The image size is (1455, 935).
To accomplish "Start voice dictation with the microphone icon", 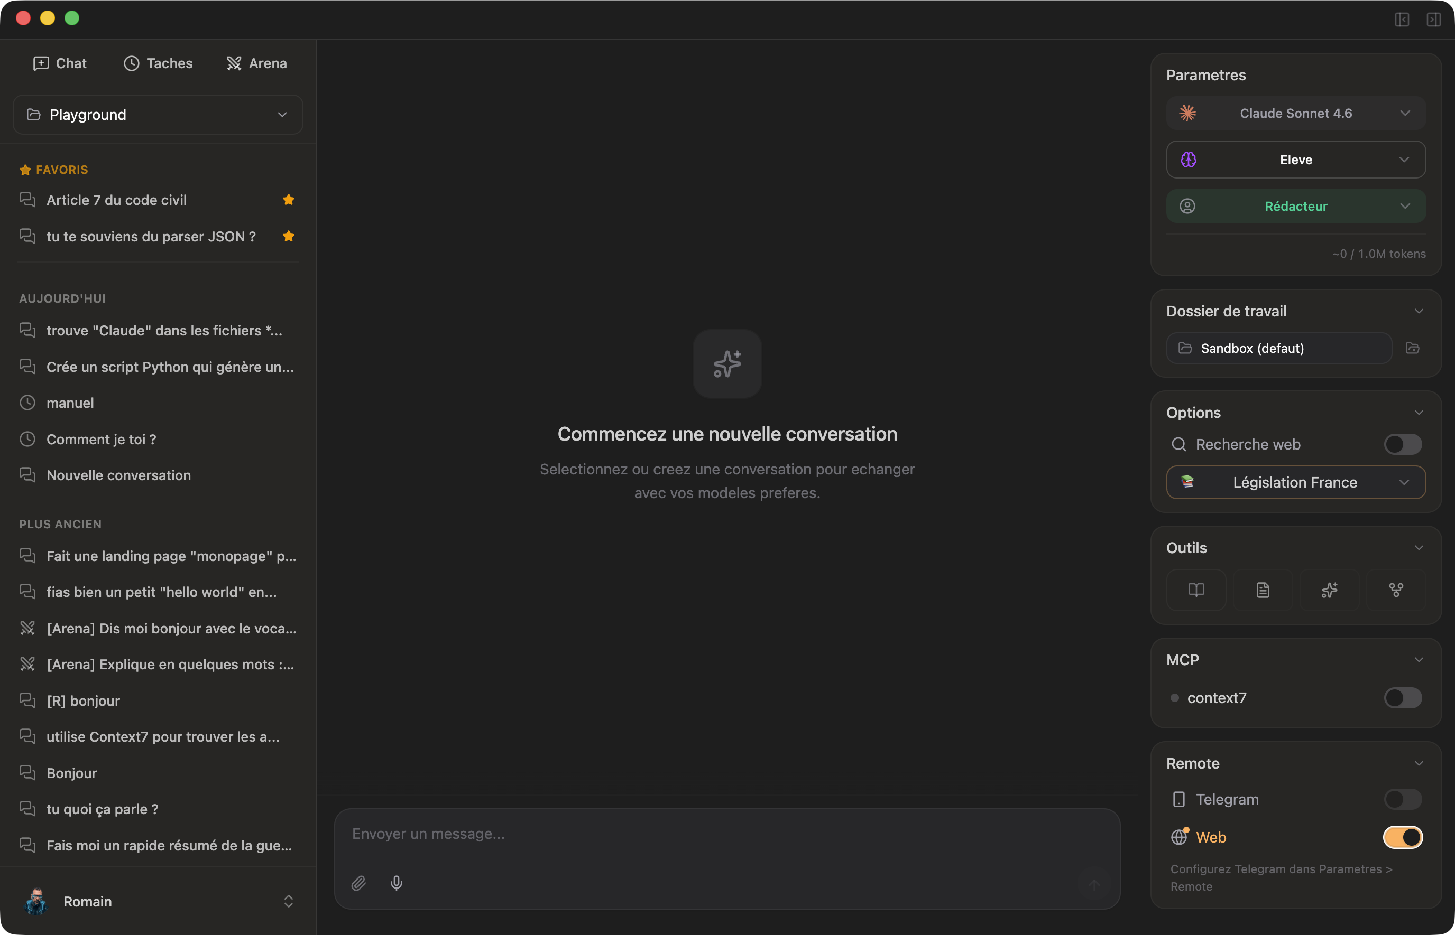I will point(397,883).
